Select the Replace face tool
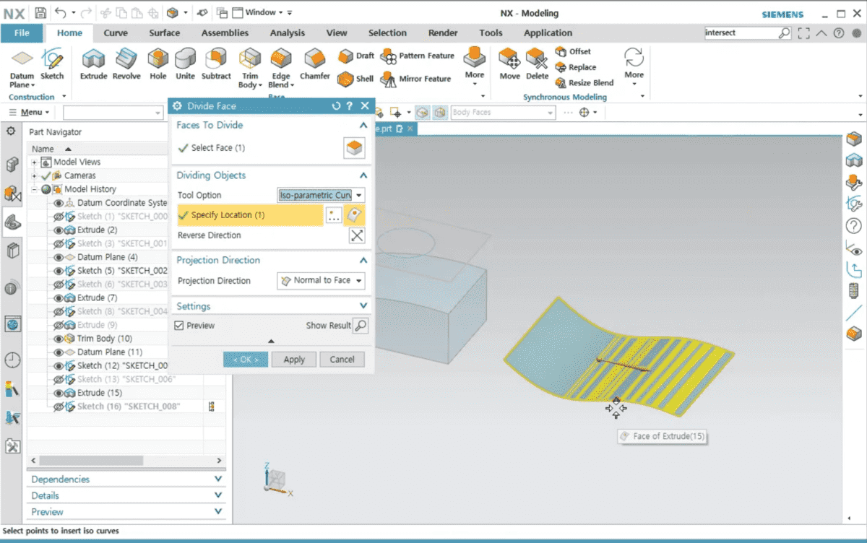This screenshot has width=867, height=543. coord(576,67)
